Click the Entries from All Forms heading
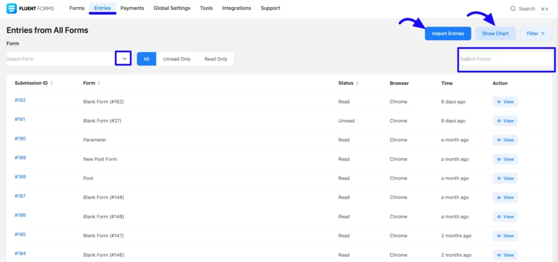The width and height of the screenshot is (558, 262). pos(47,31)
